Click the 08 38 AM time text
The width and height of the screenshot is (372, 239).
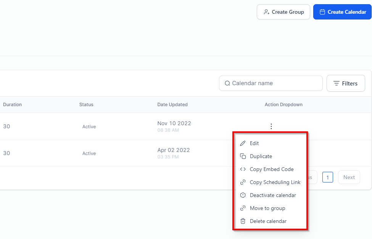click(168, 130)
